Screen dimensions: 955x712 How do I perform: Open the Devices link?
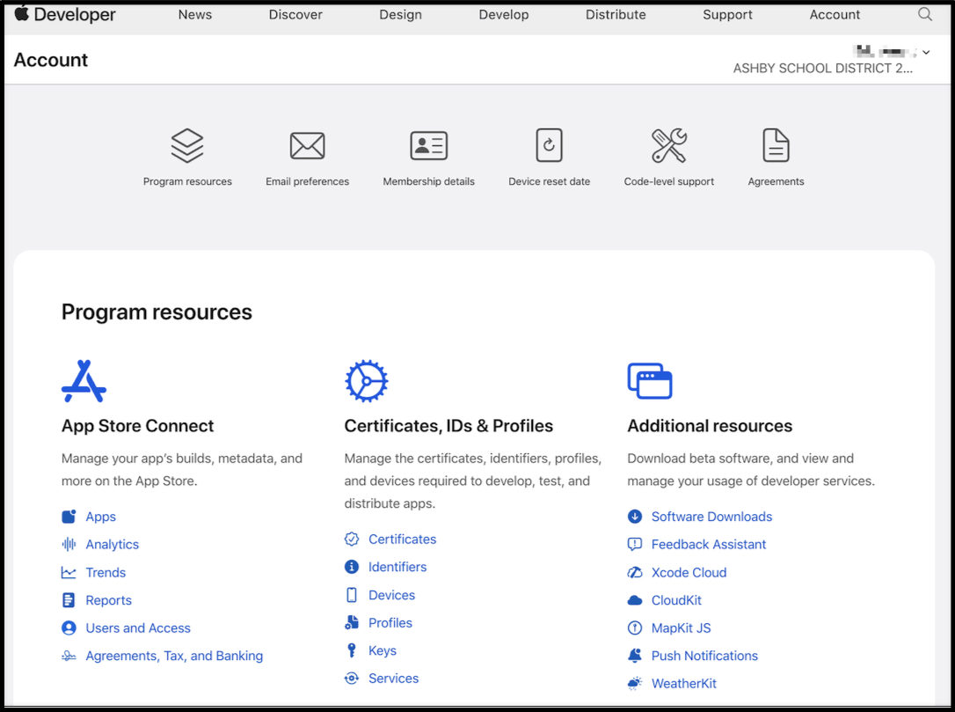coord(391,595)
